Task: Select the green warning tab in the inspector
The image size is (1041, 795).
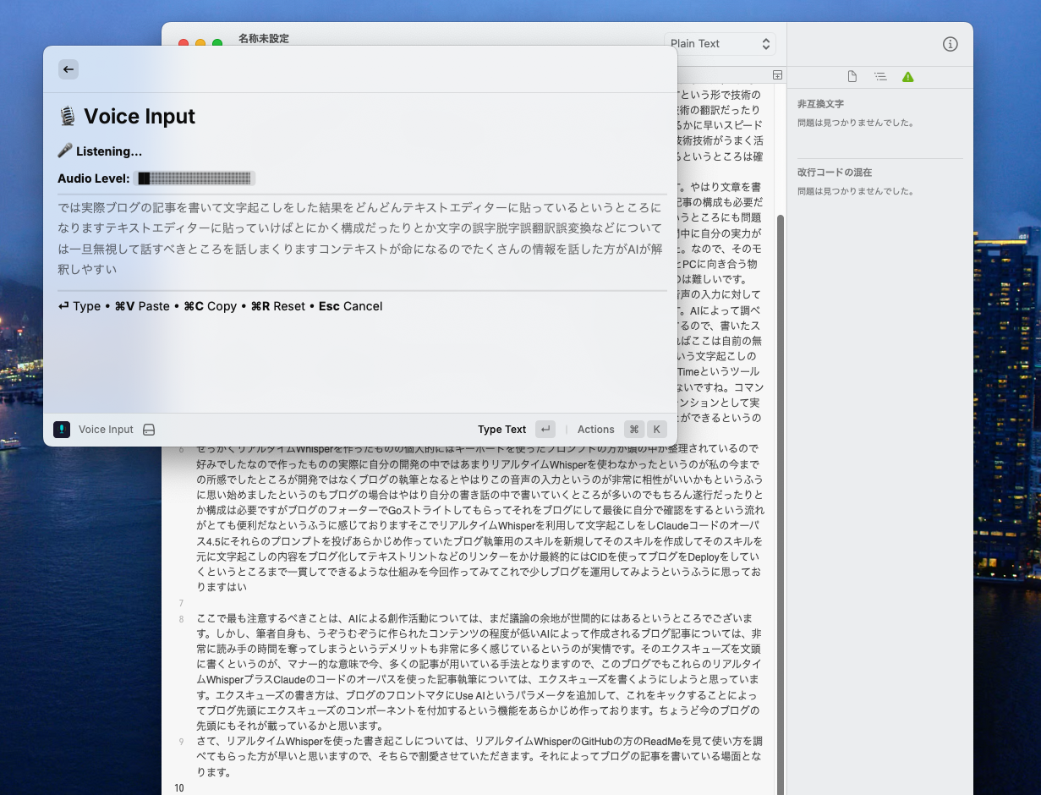Action: [x=908, y=77]
